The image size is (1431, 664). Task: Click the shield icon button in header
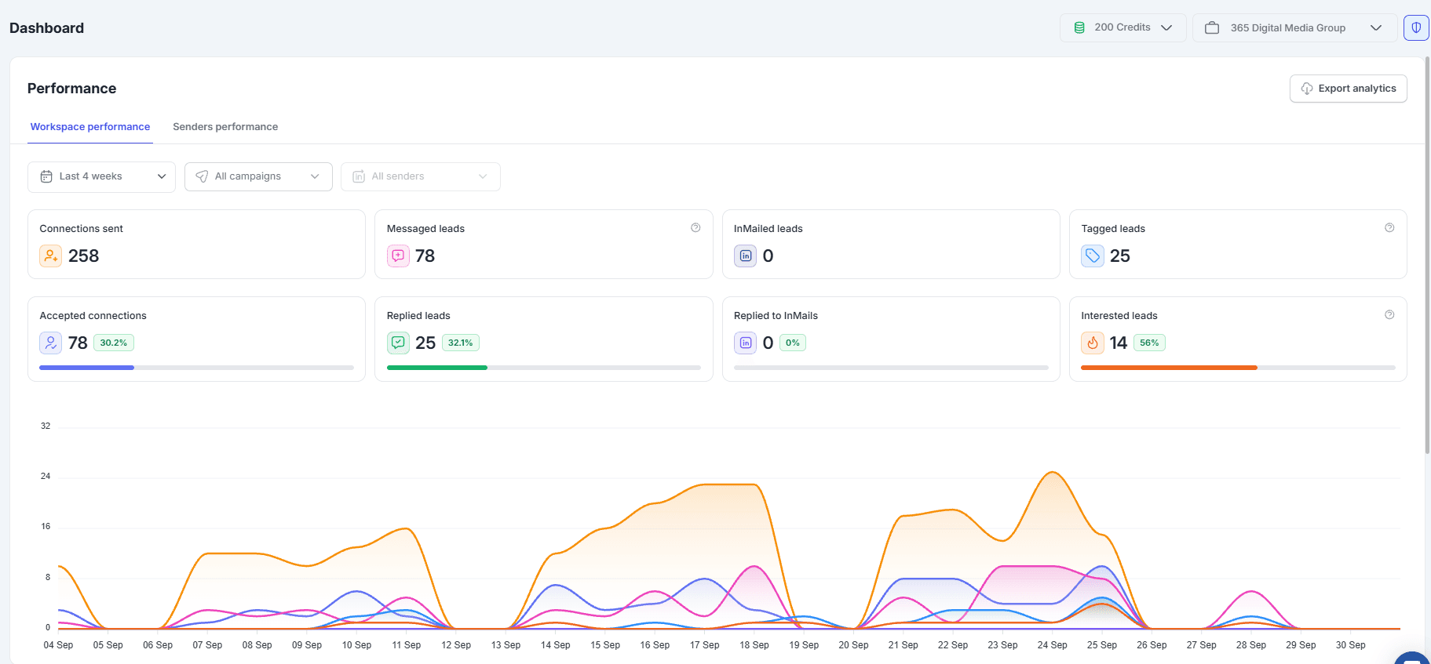[x=1416, y=27]
